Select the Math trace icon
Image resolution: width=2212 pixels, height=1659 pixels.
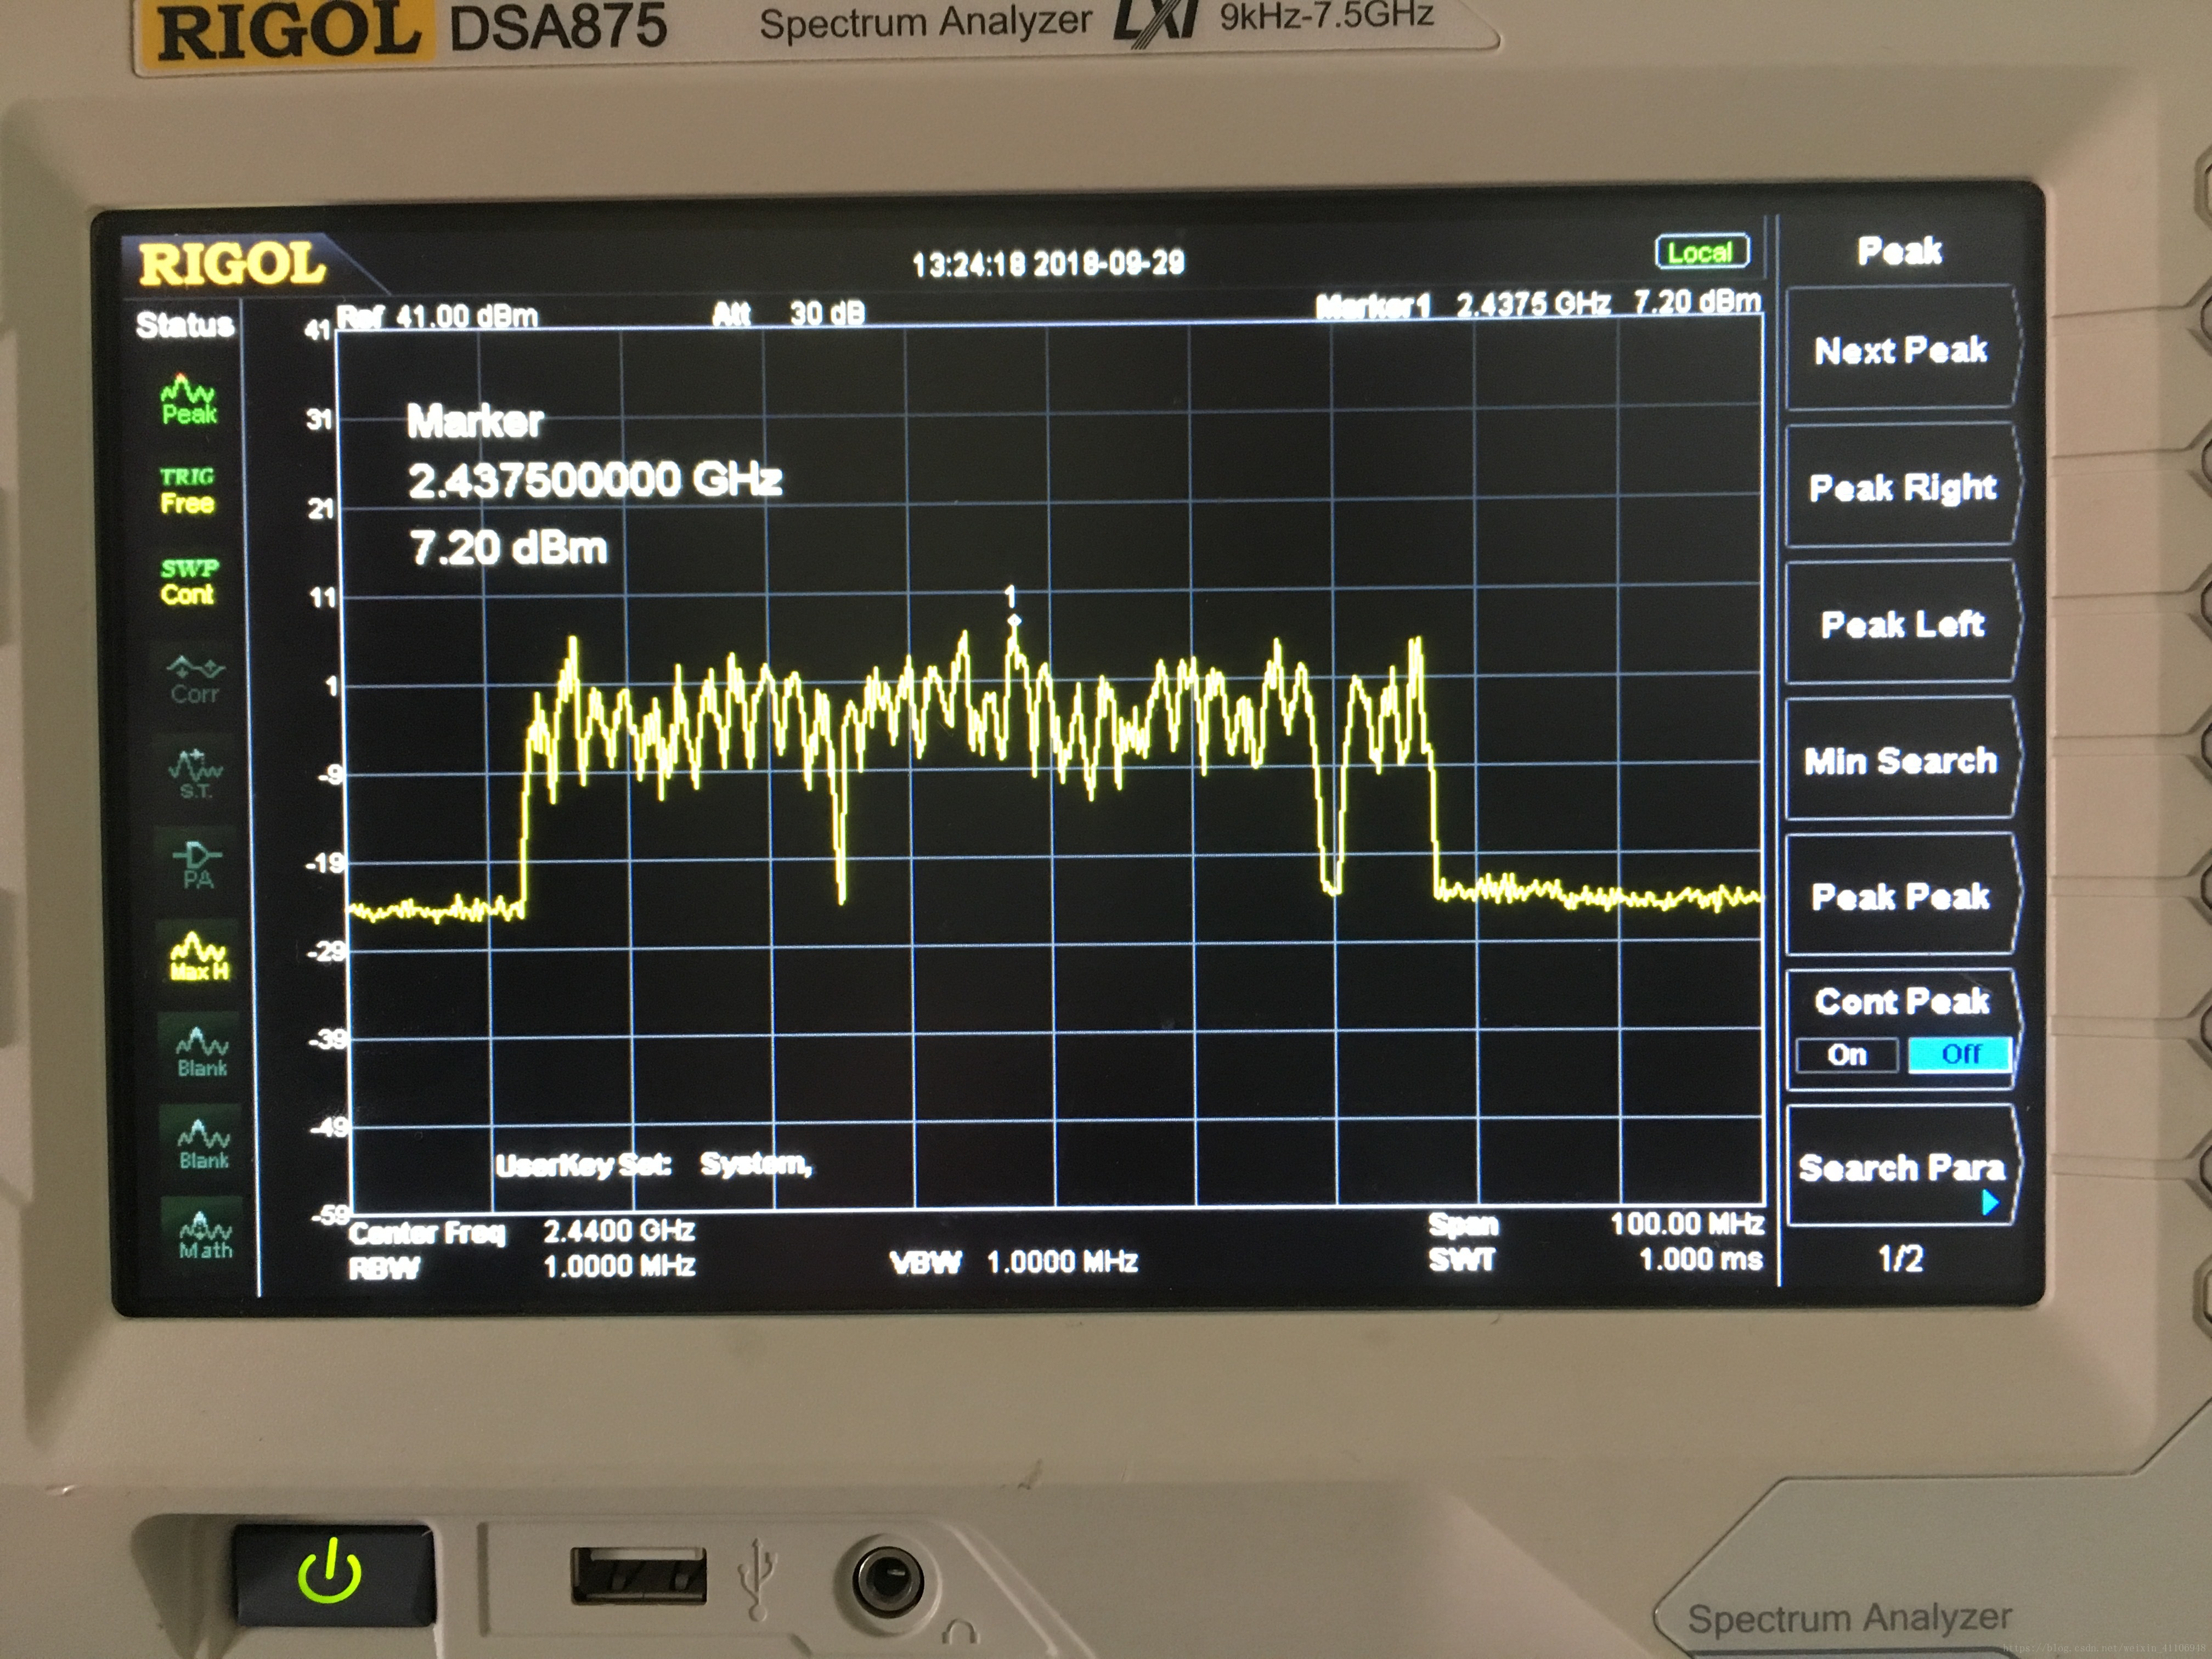coord(205,1235)
